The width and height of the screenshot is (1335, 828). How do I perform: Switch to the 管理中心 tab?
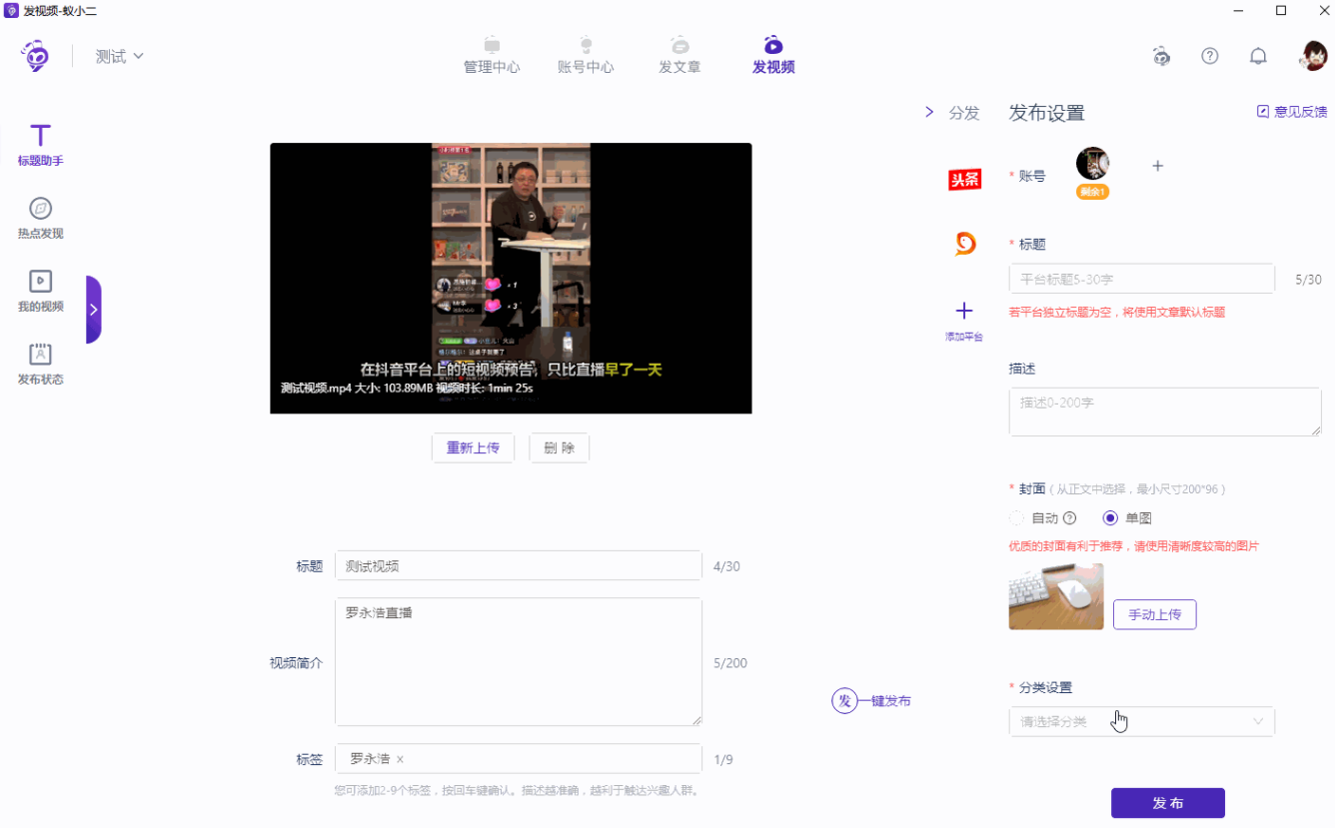492,56
